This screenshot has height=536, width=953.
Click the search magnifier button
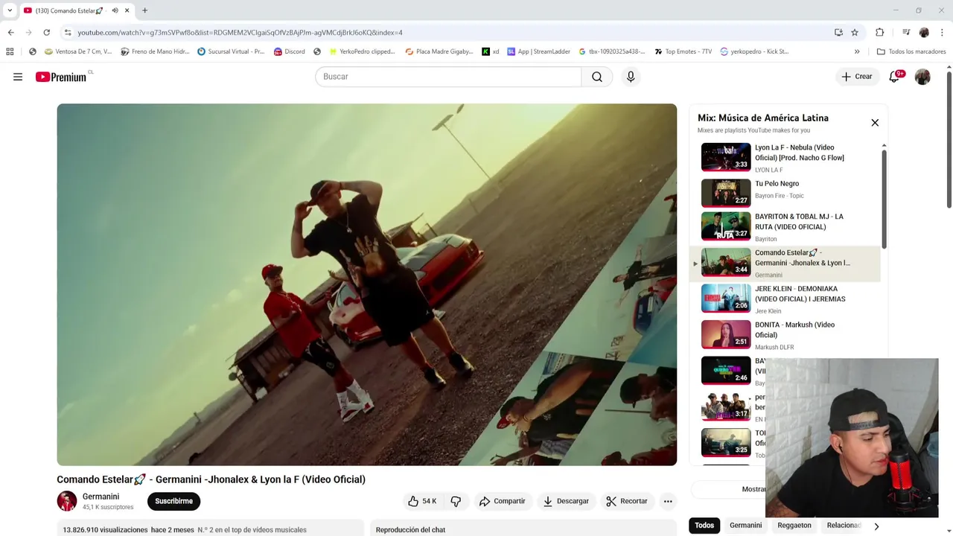click(597, 77)
